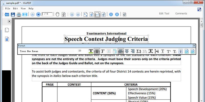The image size is (205, 102).
Task: Click the page number input field
Action: point(47,14)
